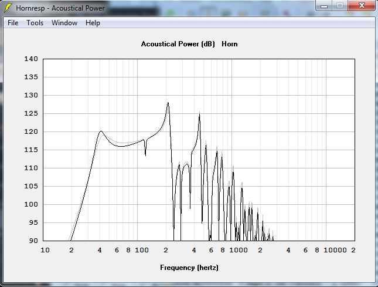Click the 'Horn' label in chart title

[x=230, y=44]
